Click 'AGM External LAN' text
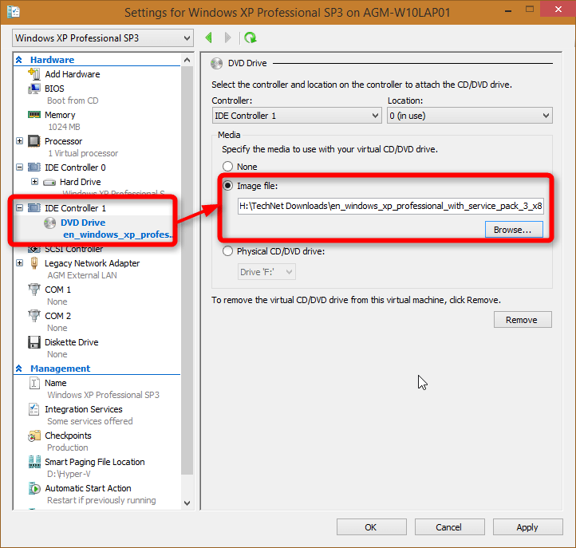 point(82,275)
